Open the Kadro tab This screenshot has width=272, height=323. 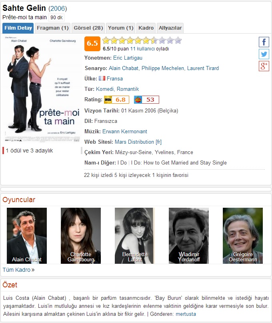pos(146,28)
